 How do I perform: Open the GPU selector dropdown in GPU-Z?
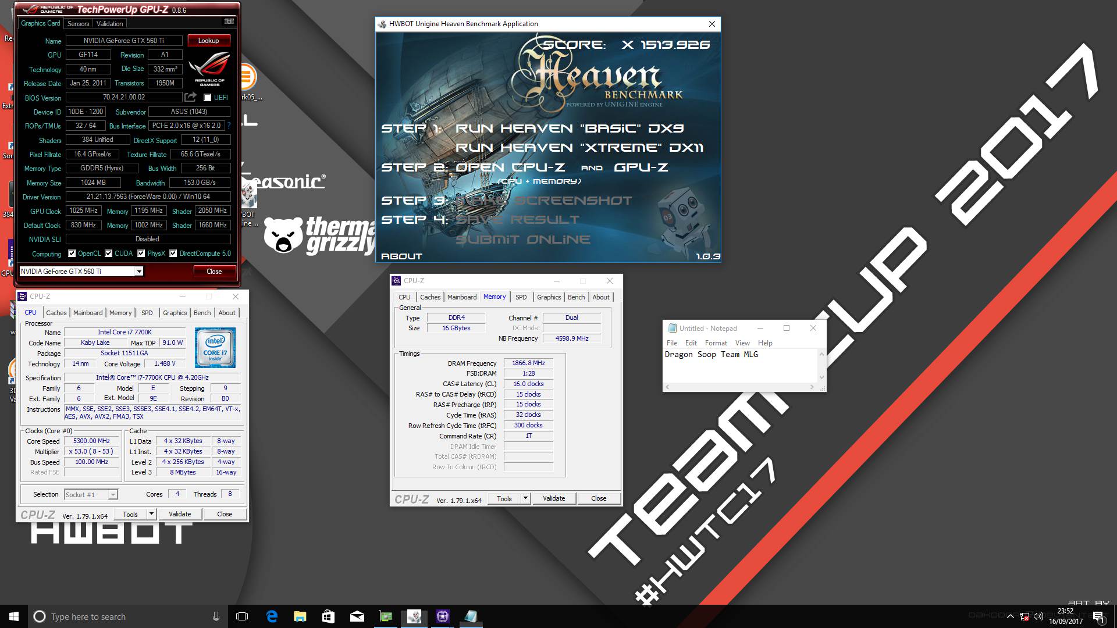point(139,272)
